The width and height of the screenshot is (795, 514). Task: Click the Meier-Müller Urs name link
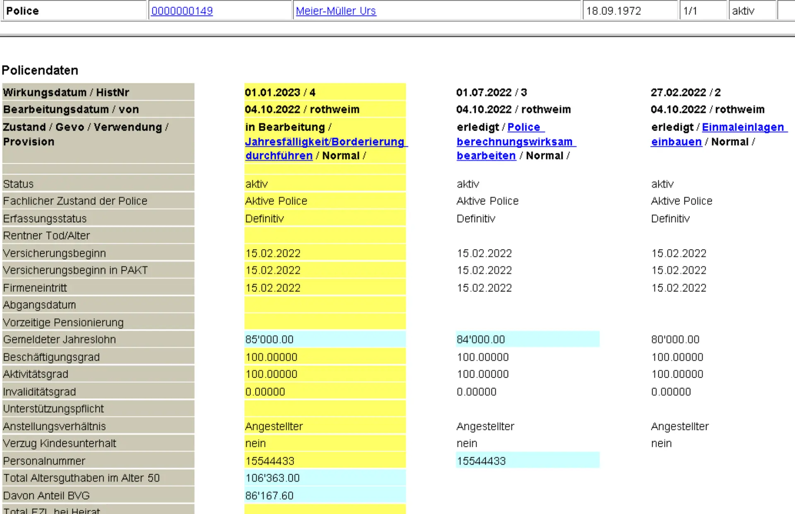(335, 11)
